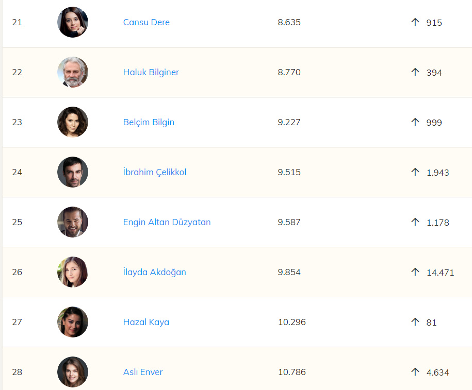Open Cansu Dere profile link

click(146, 23)
